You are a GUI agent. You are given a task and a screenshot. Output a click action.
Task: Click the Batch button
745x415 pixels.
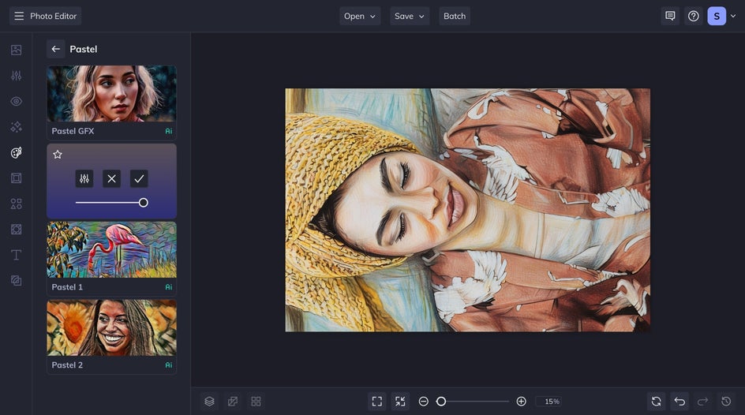point(455,16)
